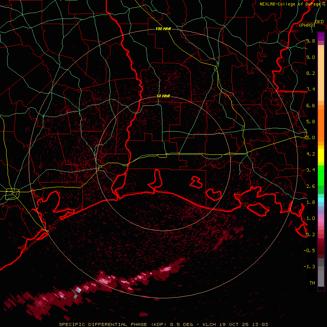327x327 pixels.
Task: Click the TH label at the scale bottom
Action: click(312, 283)
